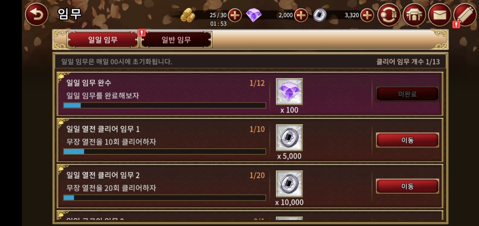Add silver coins with the plus button
Screen dimensions: 479x226
(x=367, y=15)
